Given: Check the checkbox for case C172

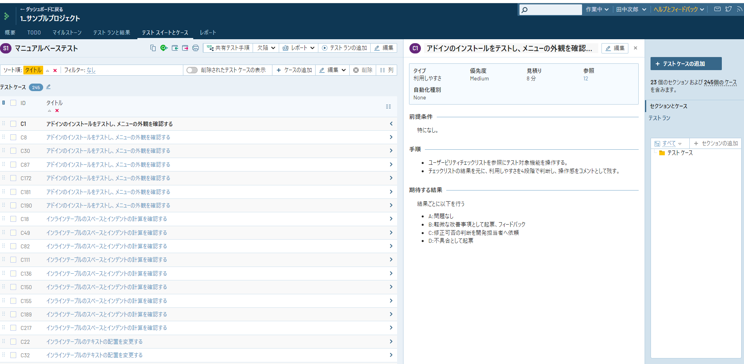Looking at the screenshot, I should click(x=13, y=178).
